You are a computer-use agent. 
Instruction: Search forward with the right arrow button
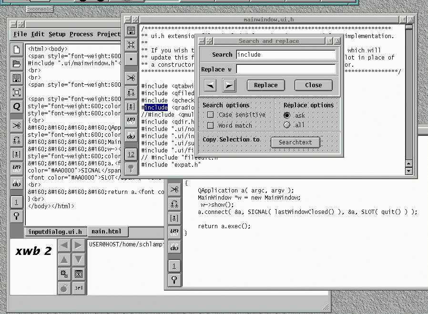tap(229, 85)
